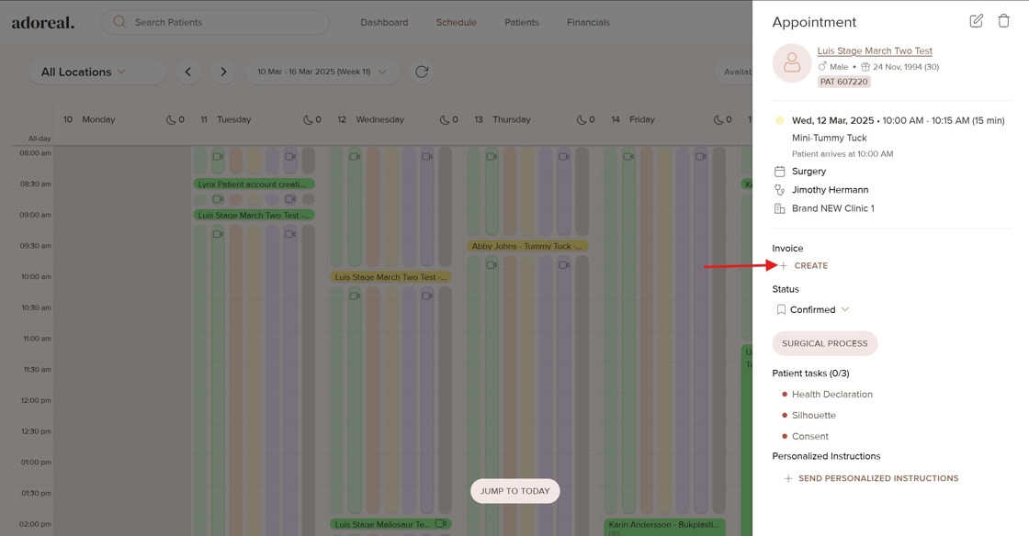Click the plus icon next to CREATE
Screen dimensions: 1029x536
coord(784,265)
